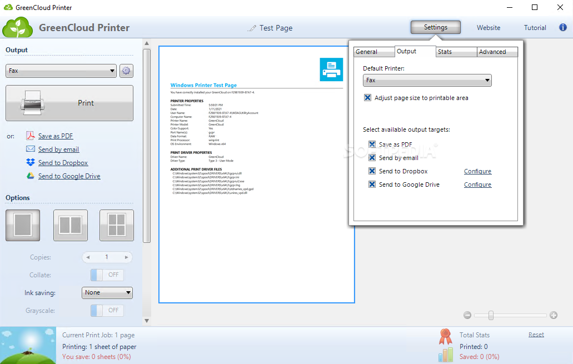The width and height of the screenshot is (573, 364).
Task: Click the Send to Dropbox link
Action: pyautogui.click(x=63, y=163)
